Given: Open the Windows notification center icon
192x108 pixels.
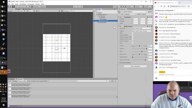Looking at the screenshot, I should point(4,105).
